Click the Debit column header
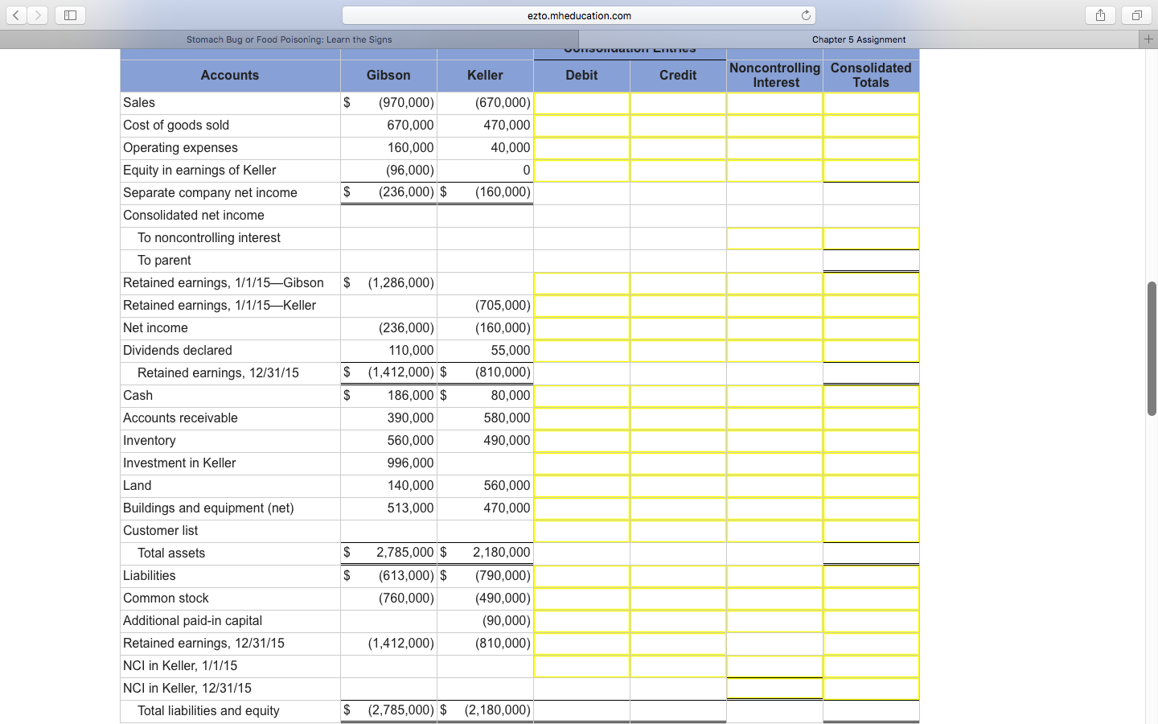 tap(581, 76)
